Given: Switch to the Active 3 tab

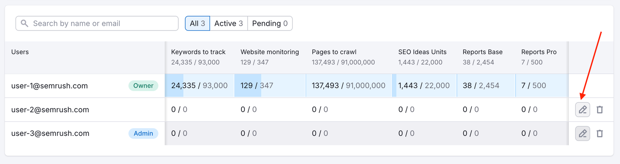Looking at the screenshot, I should click(228, 24).
